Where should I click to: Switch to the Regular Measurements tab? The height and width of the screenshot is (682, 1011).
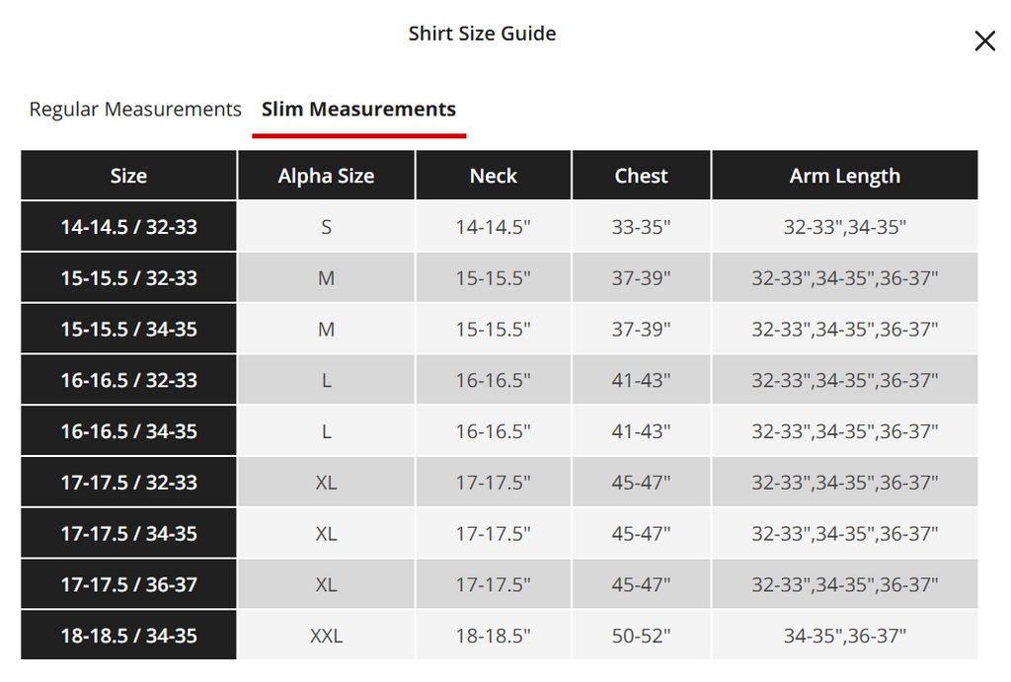click(135, 109)
